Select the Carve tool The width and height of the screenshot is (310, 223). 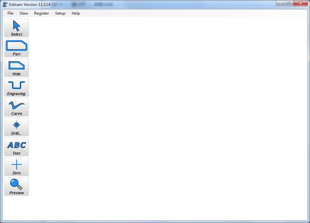point(16,107)
